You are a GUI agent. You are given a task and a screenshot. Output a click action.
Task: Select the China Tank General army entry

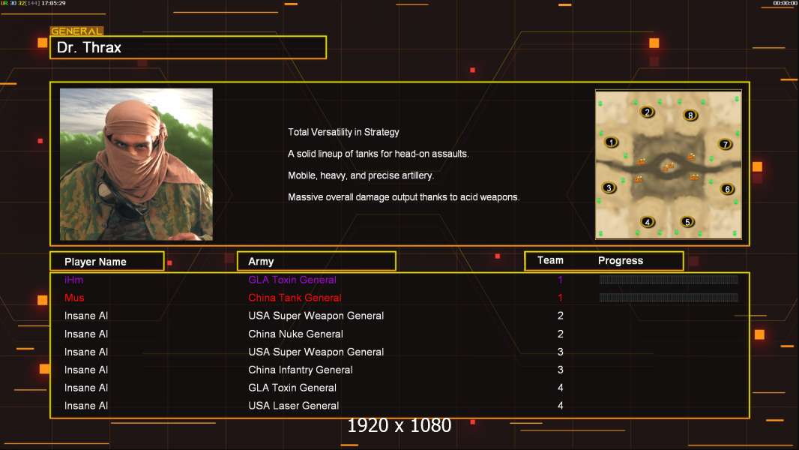point(295,298)
